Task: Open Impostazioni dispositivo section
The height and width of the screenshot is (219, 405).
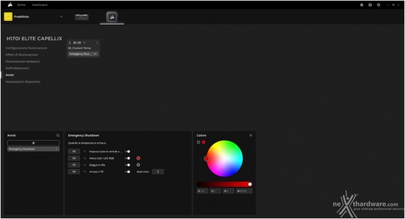Action: (x=23, y=82)
